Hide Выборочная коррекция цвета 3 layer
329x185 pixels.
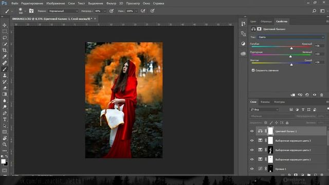(252, 140)
